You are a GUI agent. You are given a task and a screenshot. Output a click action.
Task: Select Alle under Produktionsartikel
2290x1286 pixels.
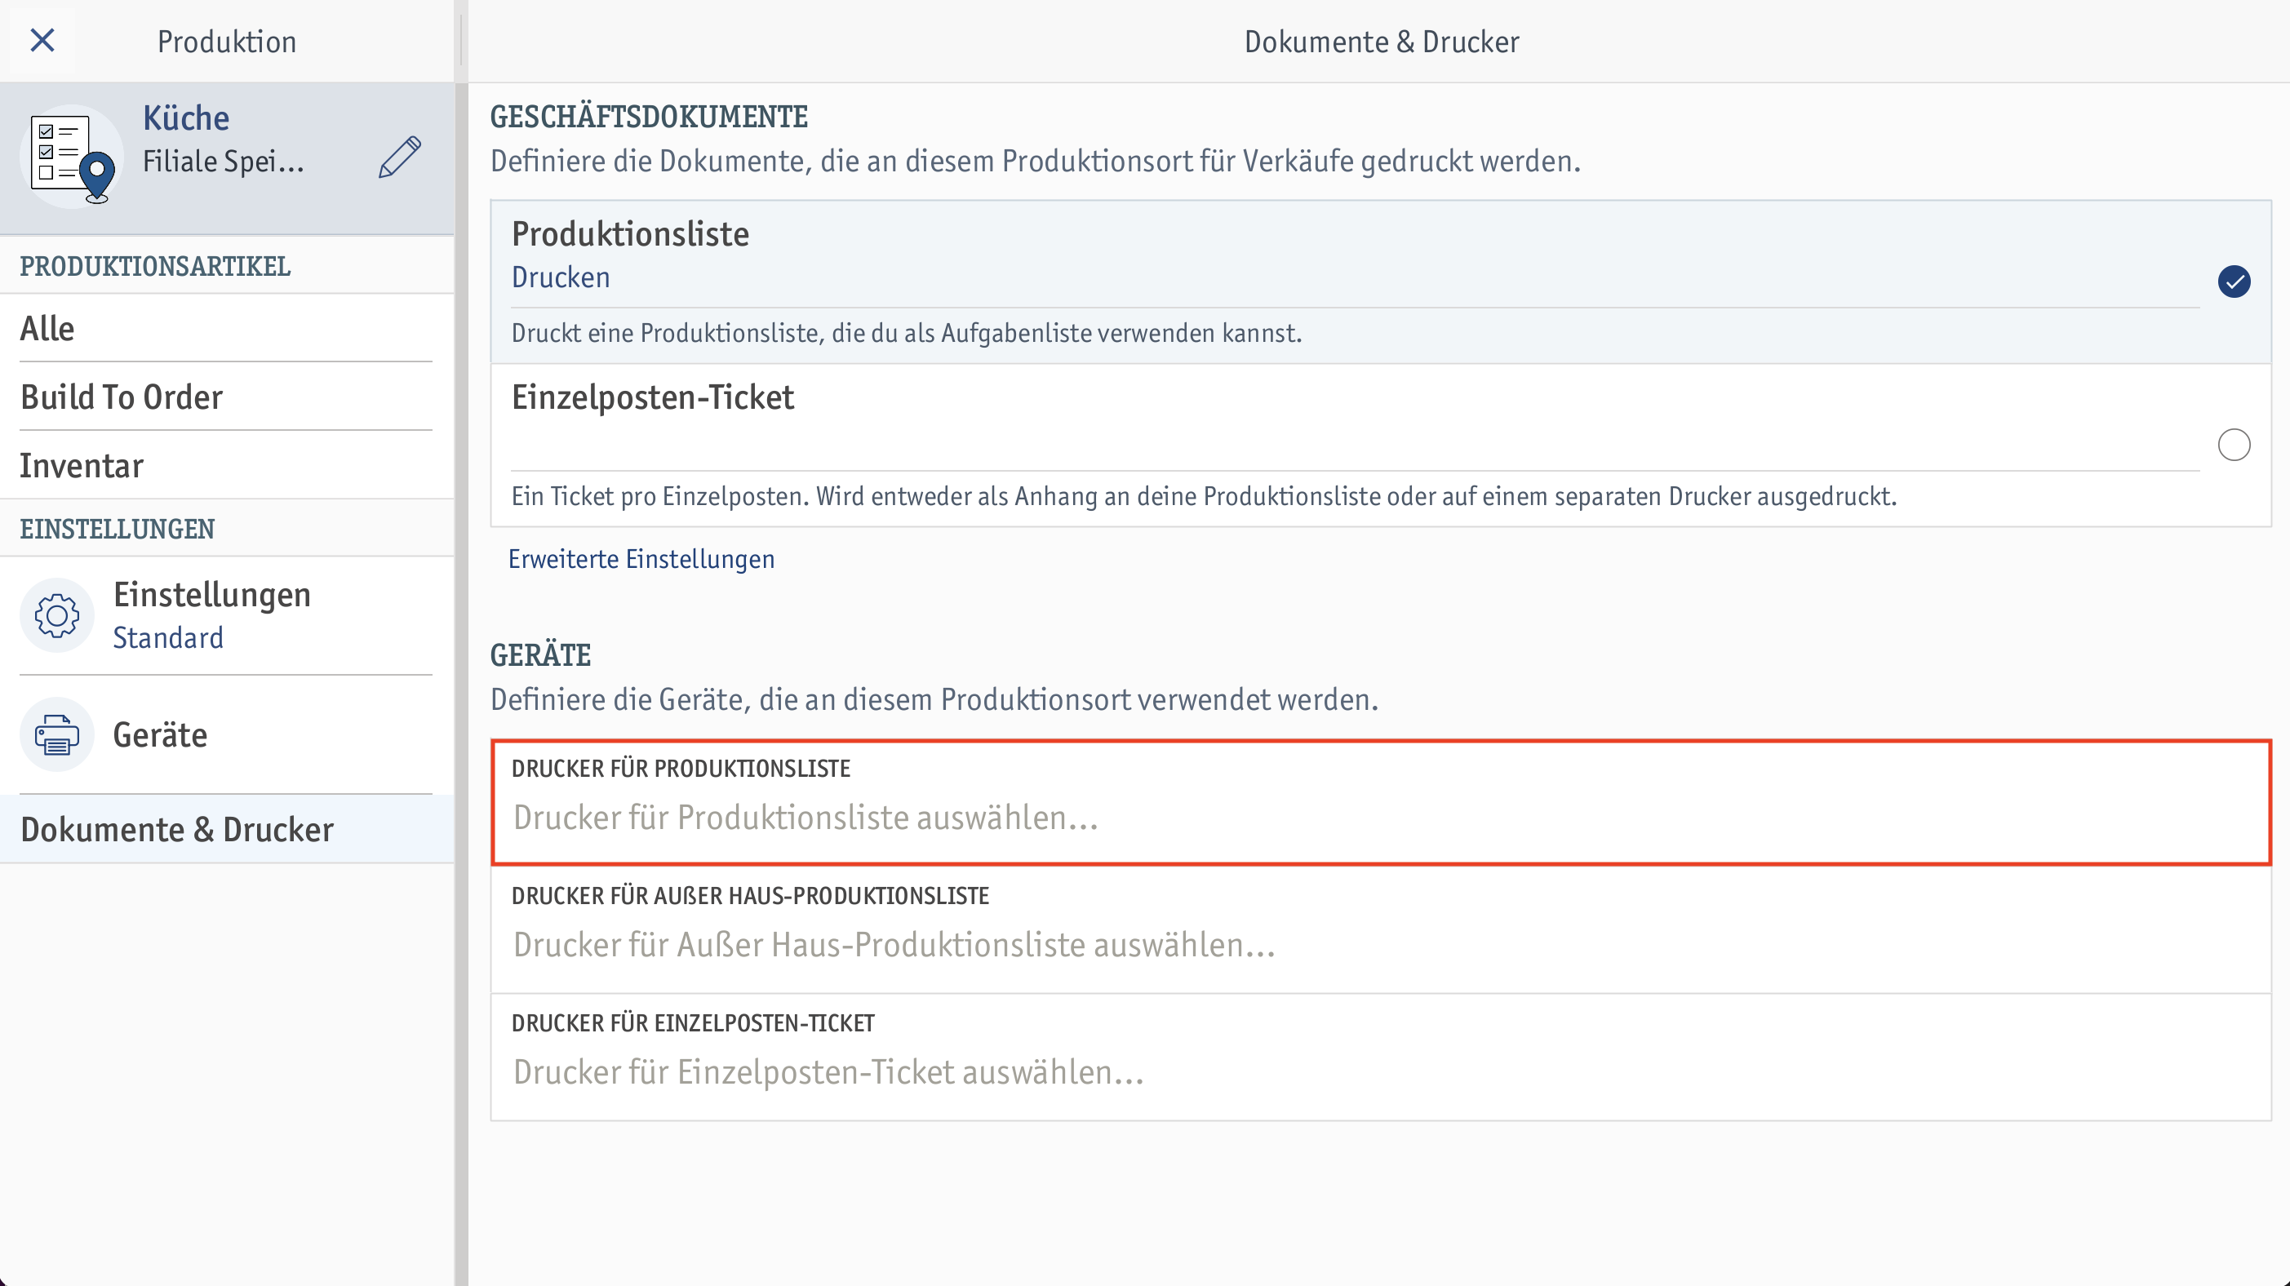[227, 328]
